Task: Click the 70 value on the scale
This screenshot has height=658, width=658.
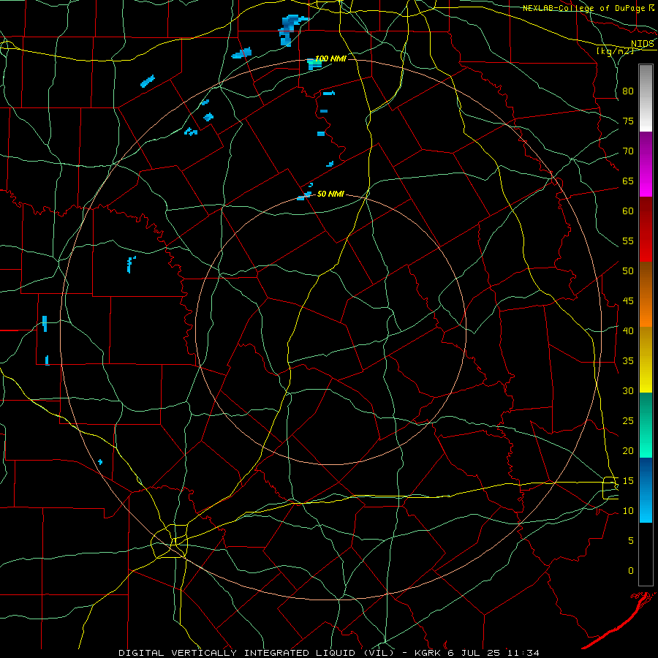Action: (628, 151)
